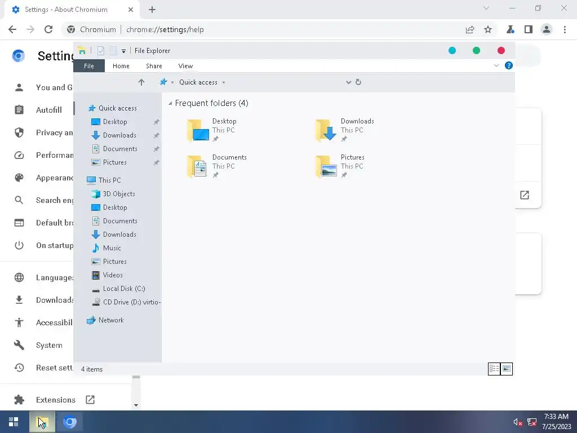Go up one folder with up arrow
Image resolution: width=577 pixels, height=433 pixels.
pos(141,82)
